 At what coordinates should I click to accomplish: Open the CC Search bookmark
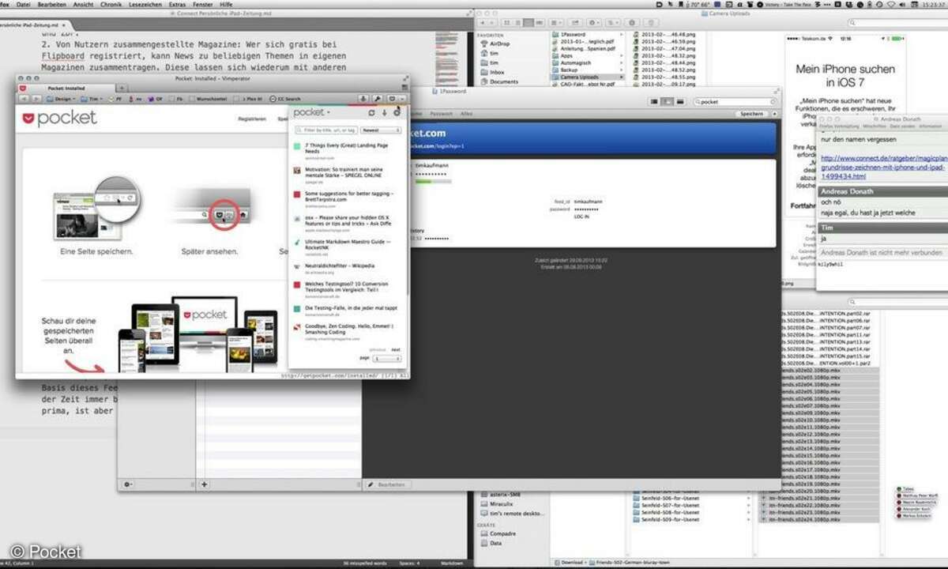[284, 99]
